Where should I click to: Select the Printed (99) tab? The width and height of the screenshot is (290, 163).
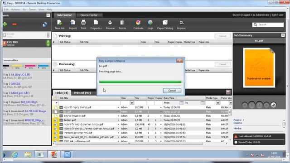(x=82, y=93)
